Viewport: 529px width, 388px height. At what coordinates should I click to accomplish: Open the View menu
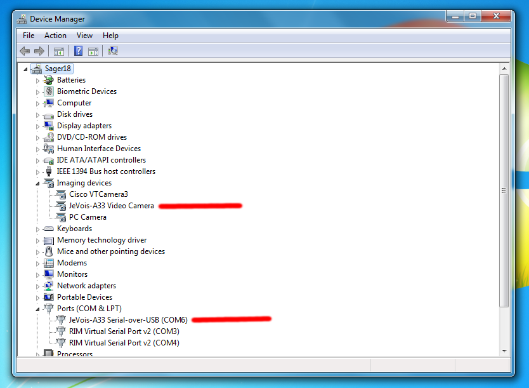84,36
